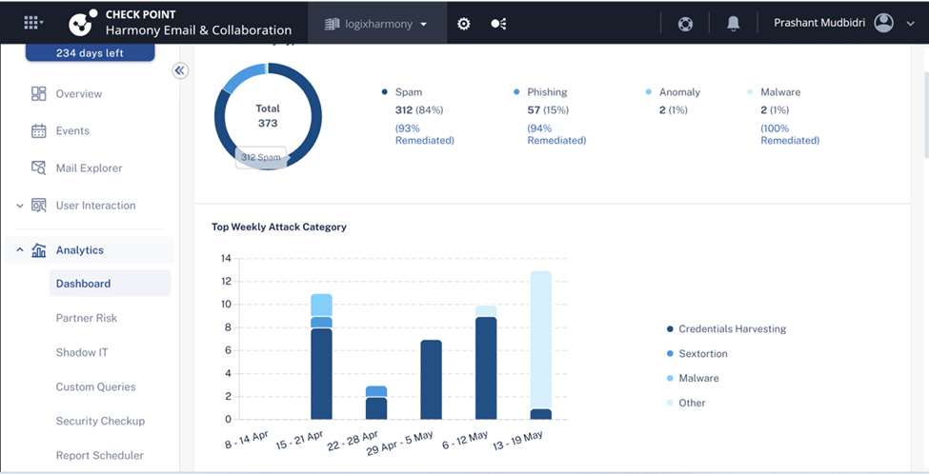
Task: Click the settings gear icon in header
Action: coord(464,24)
